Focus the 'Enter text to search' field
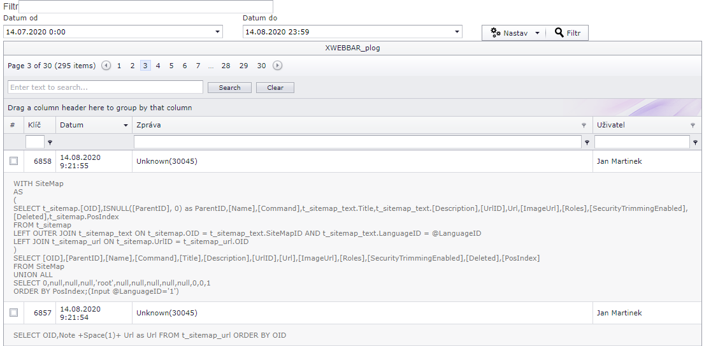704x346 pixels. pyautogui.click(x=105, y=87)
